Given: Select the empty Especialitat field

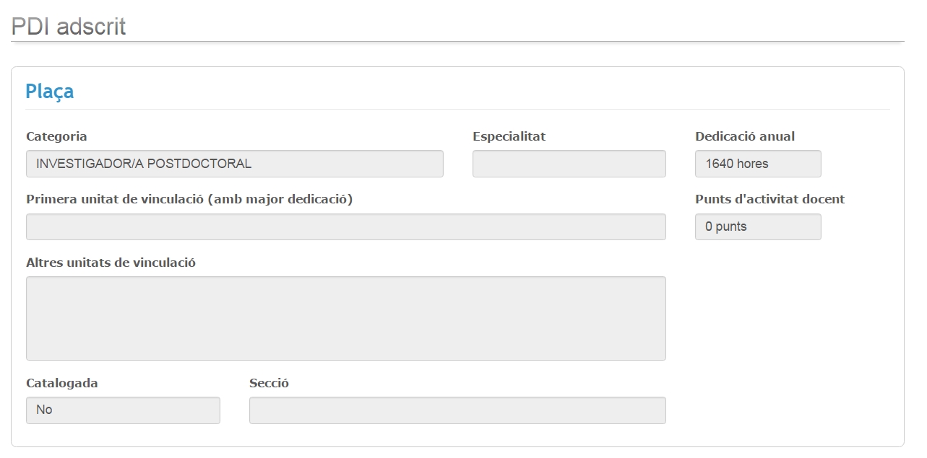Looking at the screenshot, I should [569, 164].
